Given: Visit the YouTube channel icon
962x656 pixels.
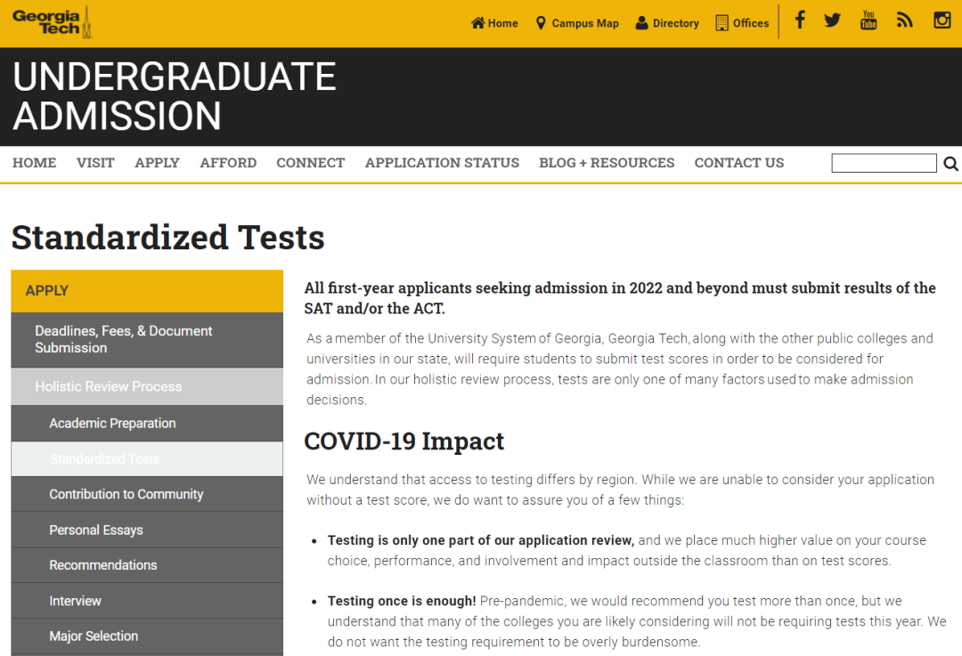Looking at the screenshot, I should pyautogui.click(x=868, y=20).
